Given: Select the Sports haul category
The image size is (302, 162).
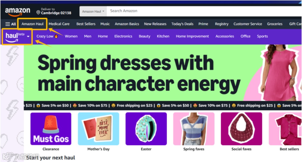Looking at the screenshot, I should pyautogui.click(x=262, y=36).
